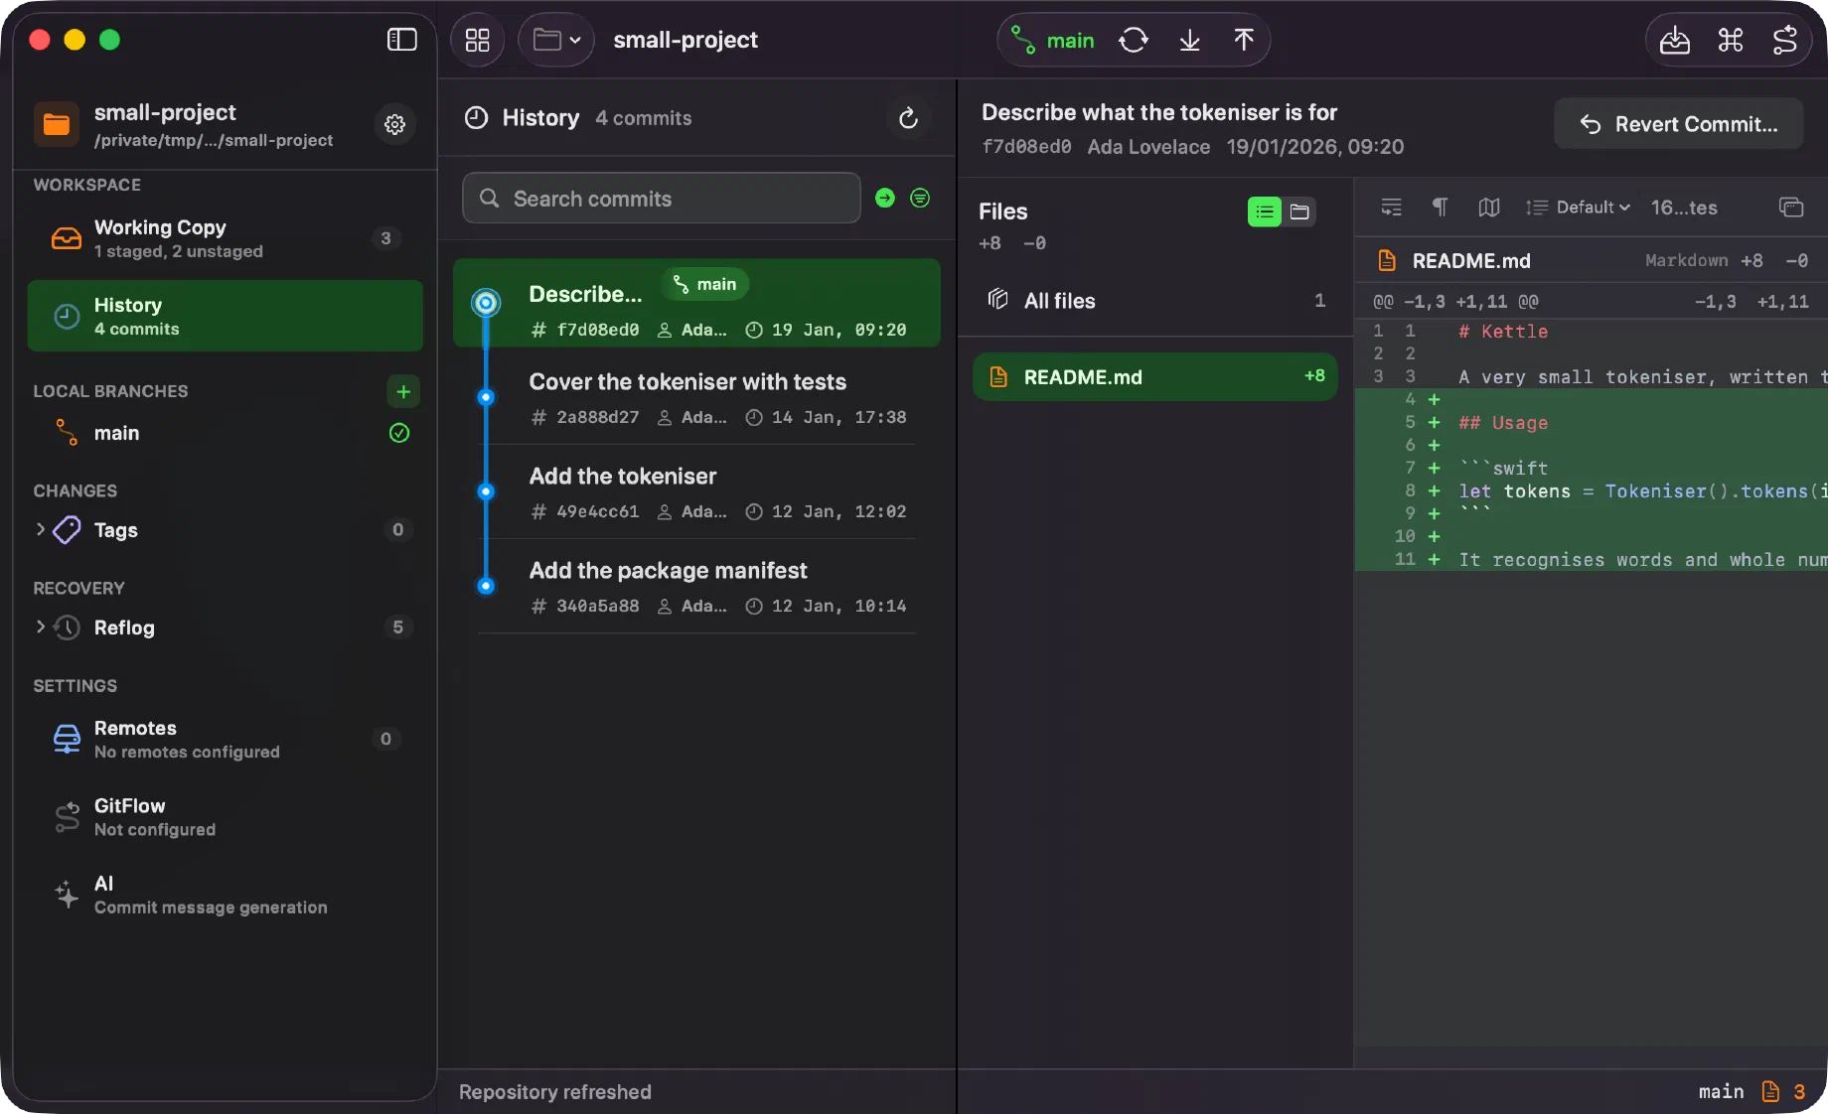Image resolution: width=1828 pixels, height=1114 pixels.
Task: Click the copy windows icon in the diff toolbar
Action: click(1790, 207)
